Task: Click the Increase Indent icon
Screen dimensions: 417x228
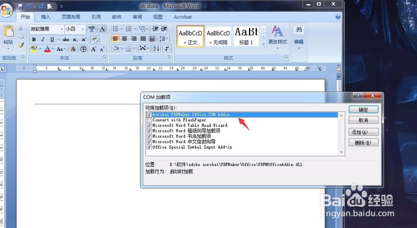Action: pyautogui.click(x=164, y=29)
